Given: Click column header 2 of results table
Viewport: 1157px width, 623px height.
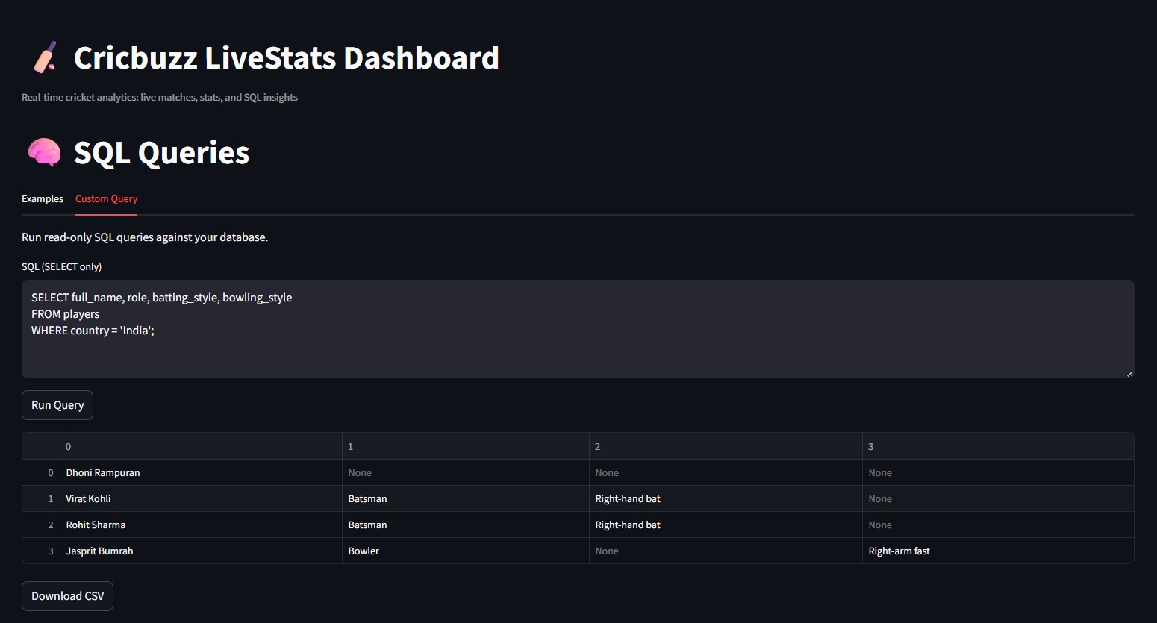Looking at the screenshot, I should (x=726, y=446).
